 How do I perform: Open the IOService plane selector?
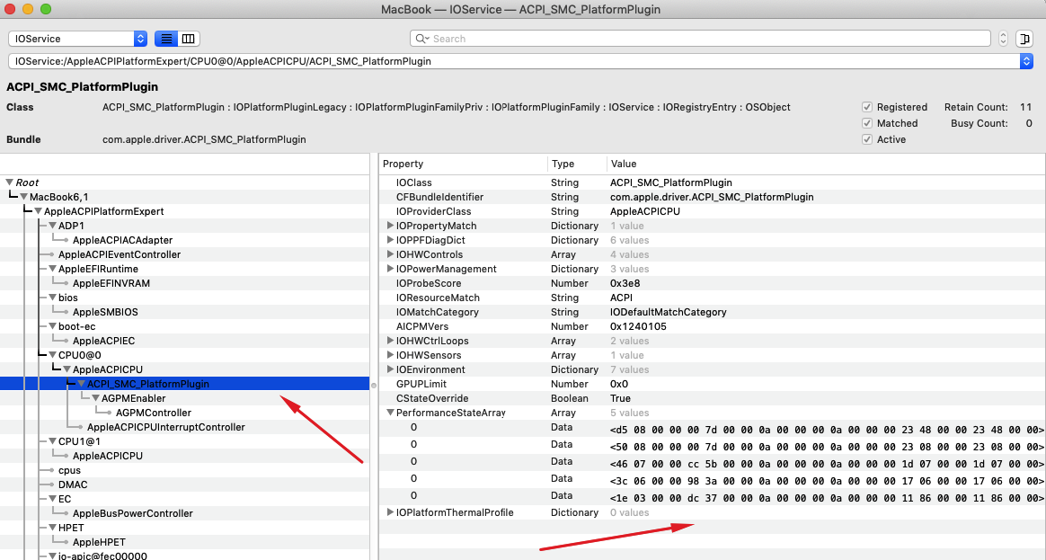77,39
